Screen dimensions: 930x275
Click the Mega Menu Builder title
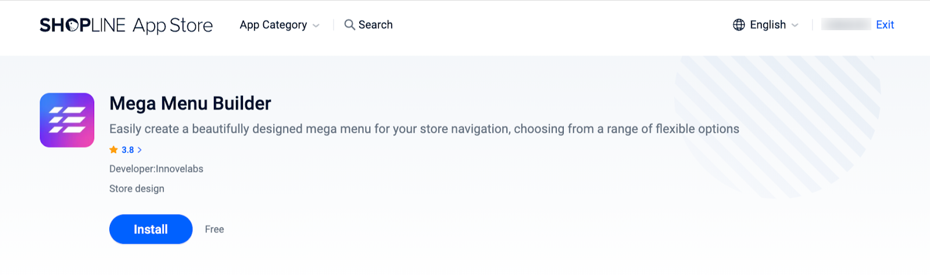tap(190, 103)
